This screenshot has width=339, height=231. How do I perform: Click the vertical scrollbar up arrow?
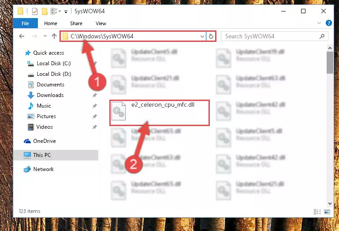(330, 48)
